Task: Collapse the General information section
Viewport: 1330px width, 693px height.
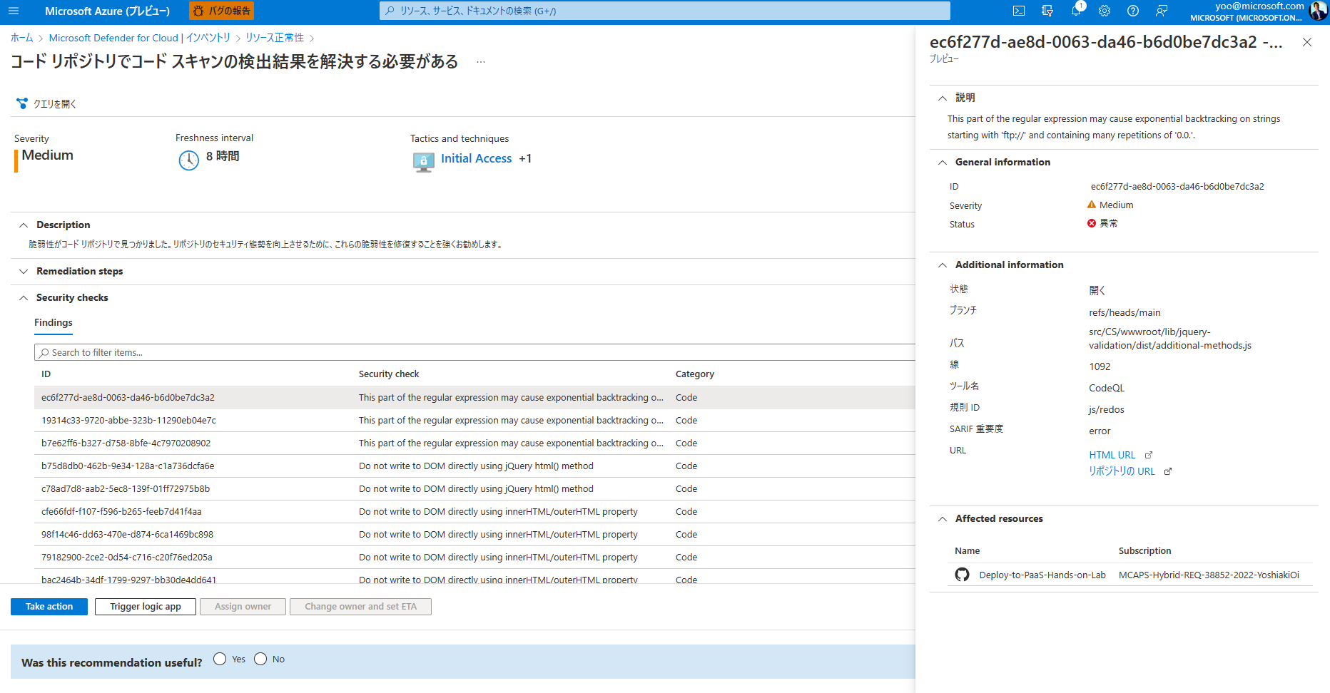Action: tap(943, 162)
